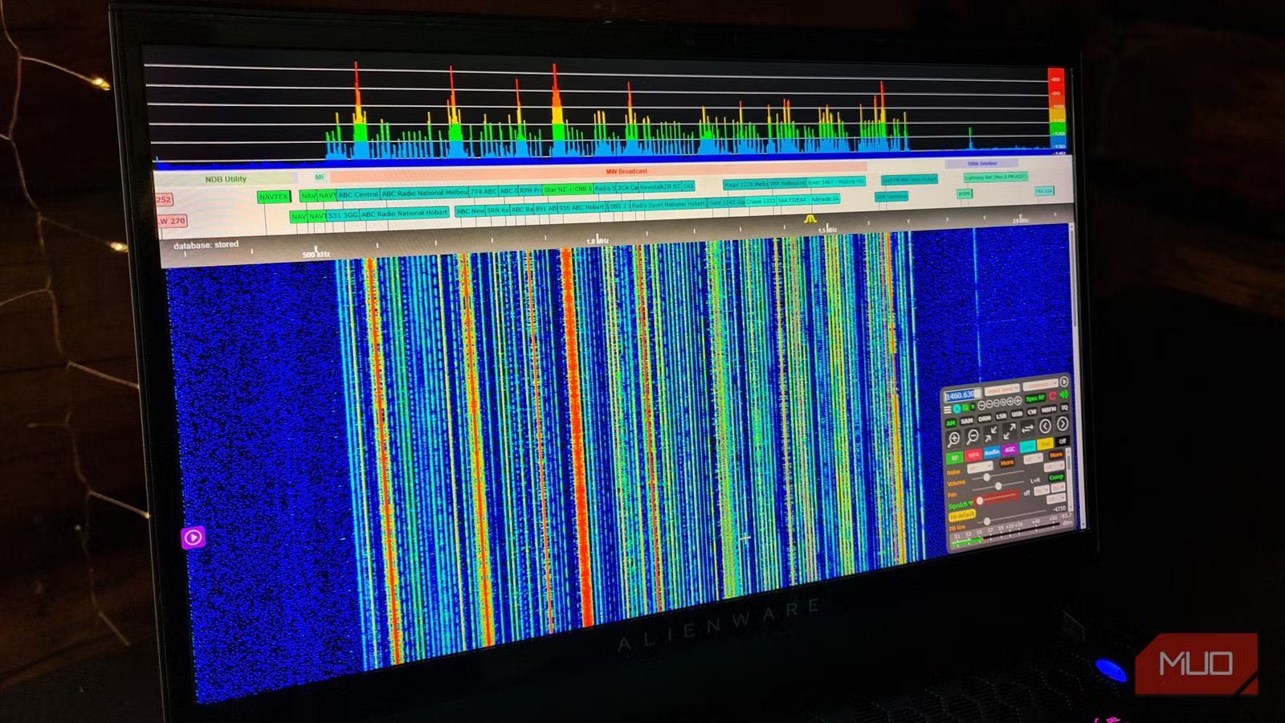Click the 531 3GG station label

pyautogui.click(x=343, y=215)
